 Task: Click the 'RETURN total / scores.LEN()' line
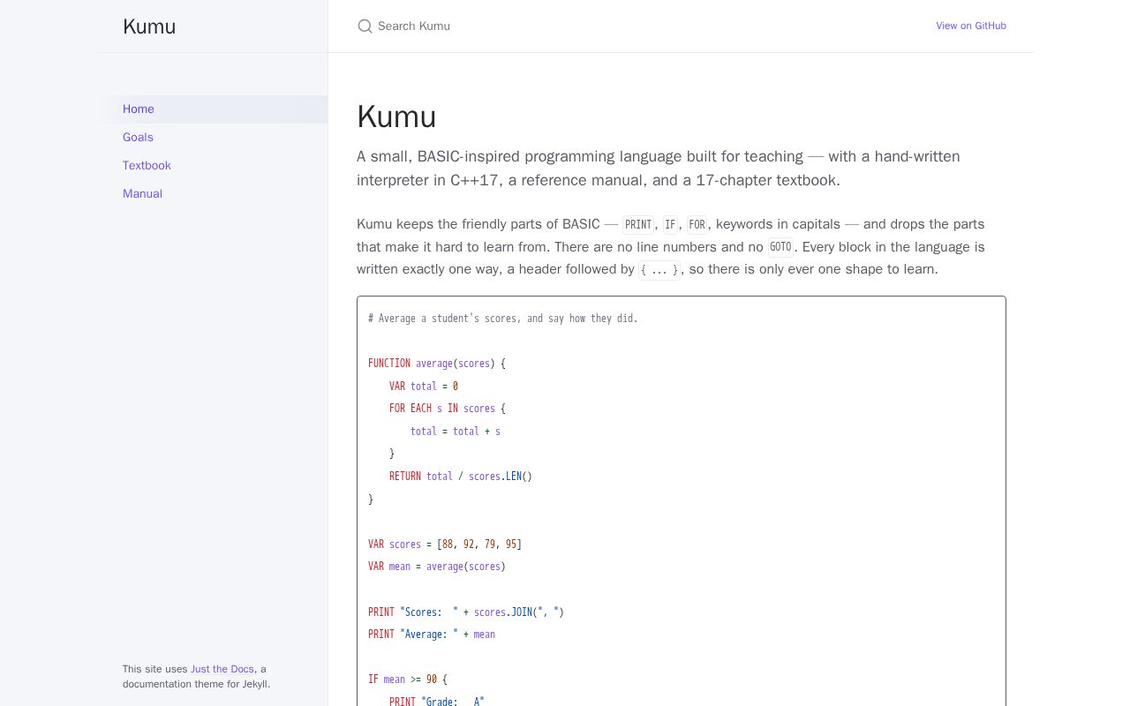click(x=461, y=477)
